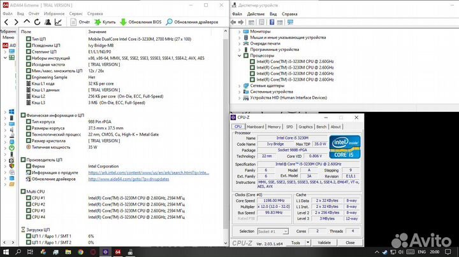Click ENG language indicator in tray

point(422,252)
